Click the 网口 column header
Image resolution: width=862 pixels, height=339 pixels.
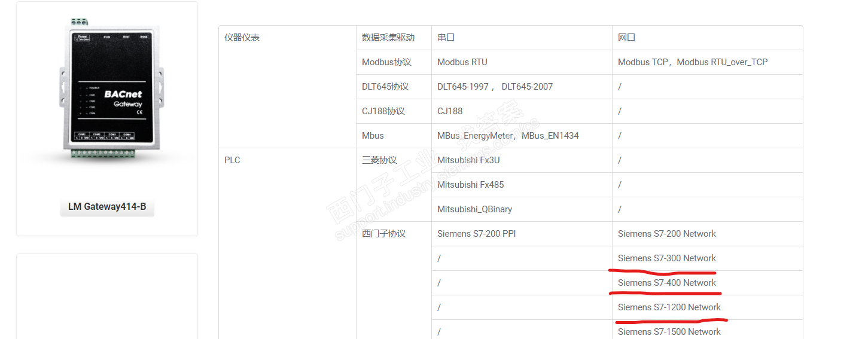[x=707, y=38]
